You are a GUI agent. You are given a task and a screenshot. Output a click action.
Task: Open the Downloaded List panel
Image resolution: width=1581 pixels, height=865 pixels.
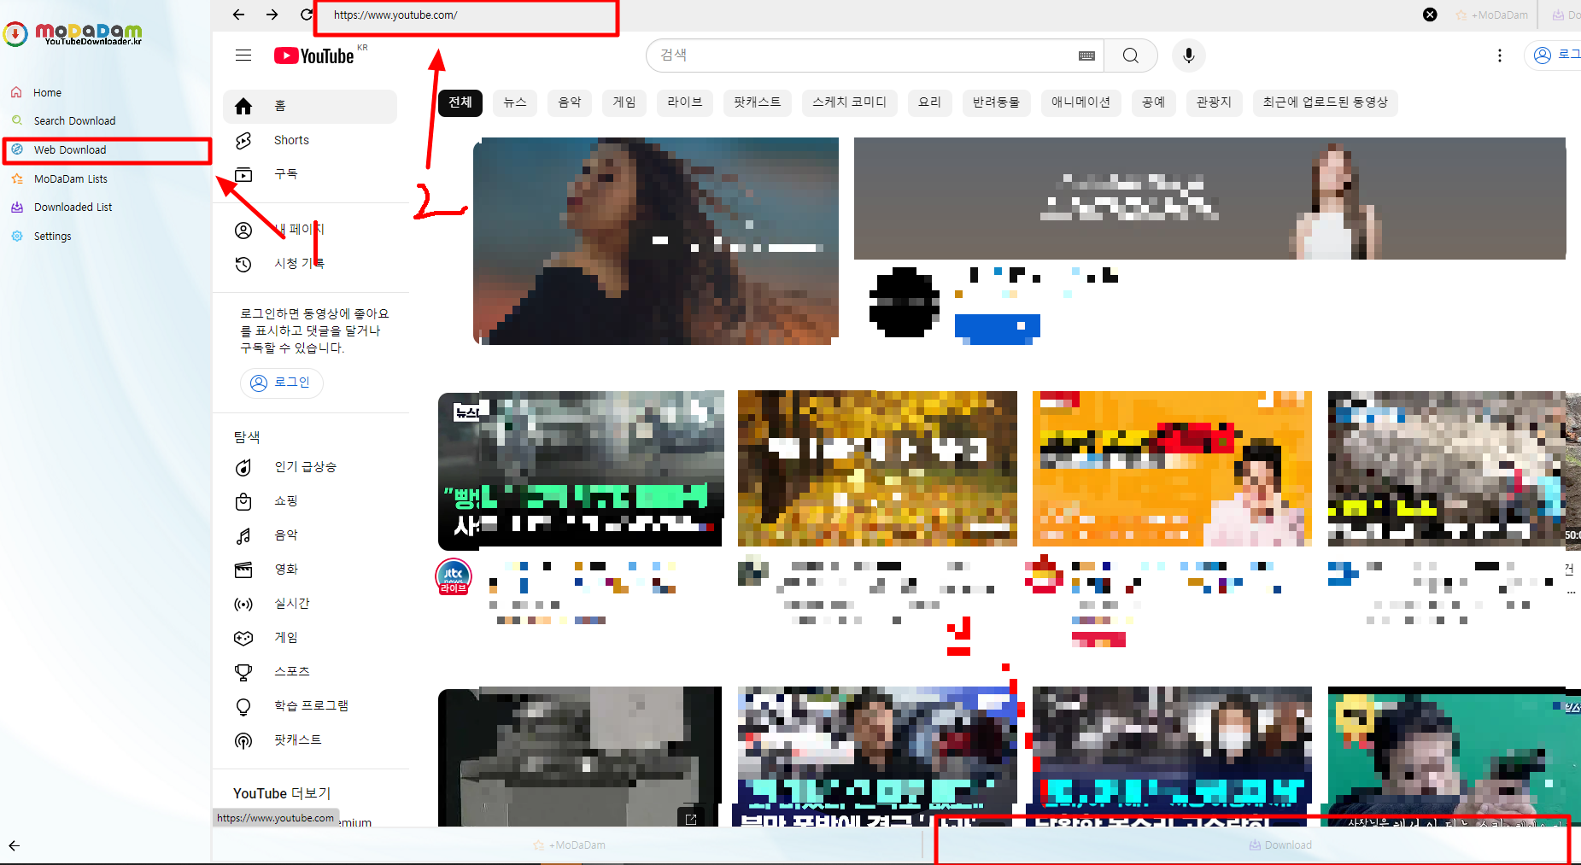click(72, 207)
